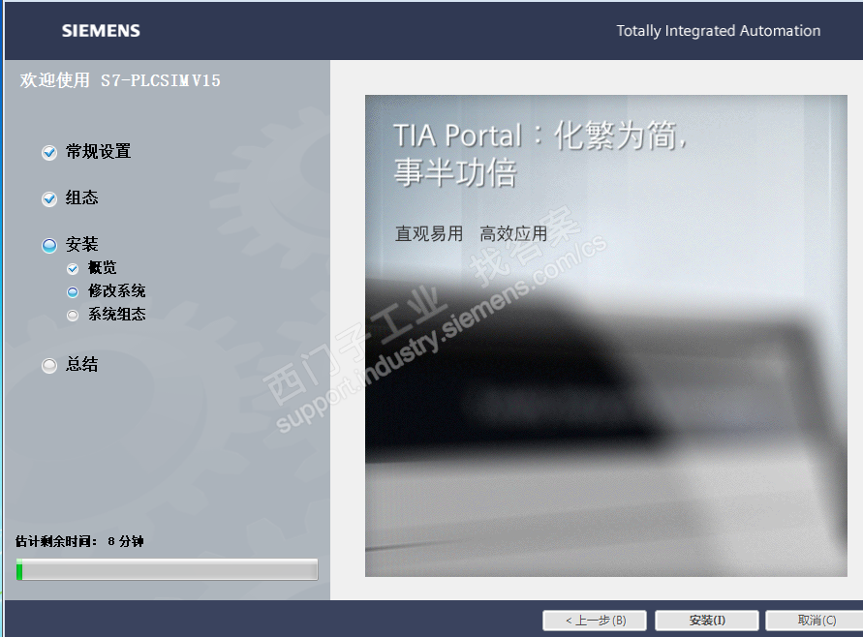This screenshot has height=637, width=863.
Task: Click the 上一步(B) back button
Action: [x=595, y=621]
